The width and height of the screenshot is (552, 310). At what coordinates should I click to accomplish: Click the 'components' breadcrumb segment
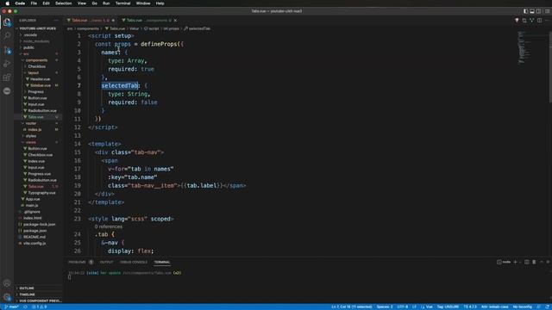coord(88,28)
